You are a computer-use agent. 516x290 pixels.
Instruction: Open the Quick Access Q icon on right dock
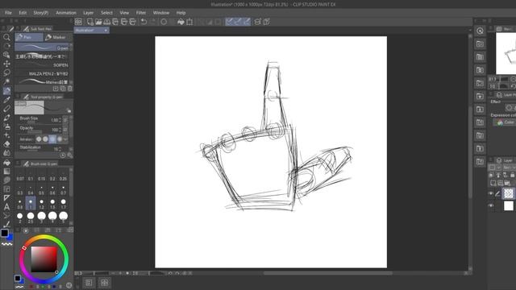tap(480, 31)
